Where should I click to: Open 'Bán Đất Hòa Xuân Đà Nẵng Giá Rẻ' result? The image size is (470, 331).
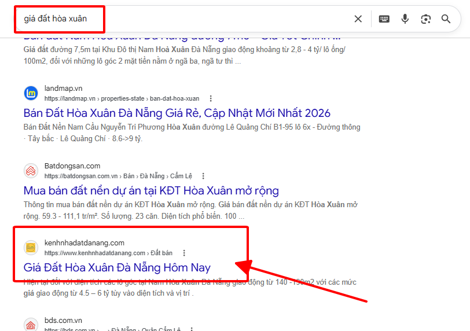click(x=177, y=113)
